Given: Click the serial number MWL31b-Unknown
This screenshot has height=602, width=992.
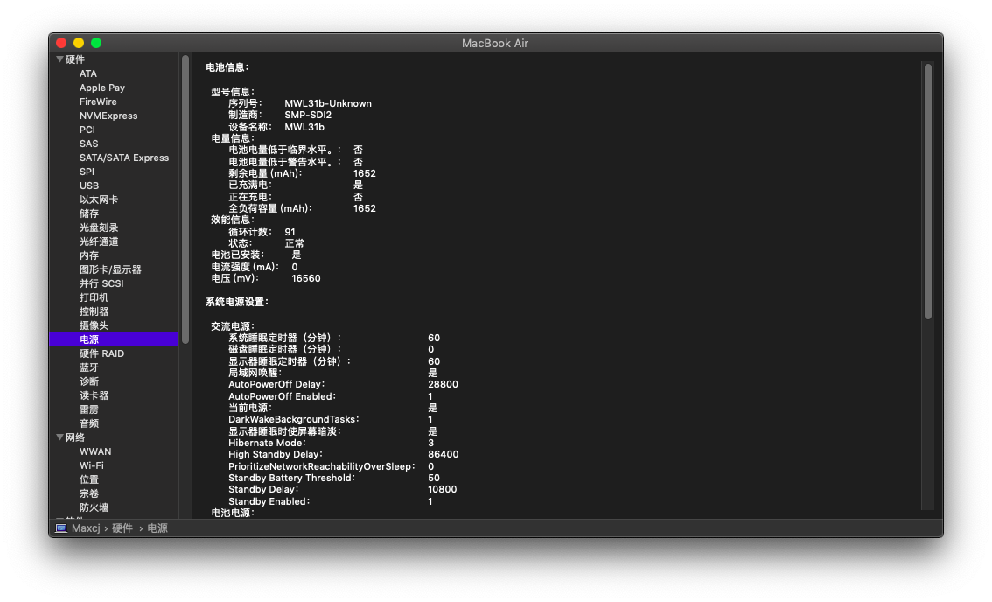Looking at the screenshot, I should coord(328,103).
